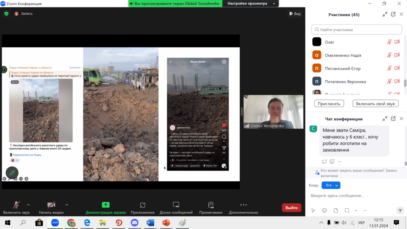Reply in thread to Саміра's message

(324, 161)
